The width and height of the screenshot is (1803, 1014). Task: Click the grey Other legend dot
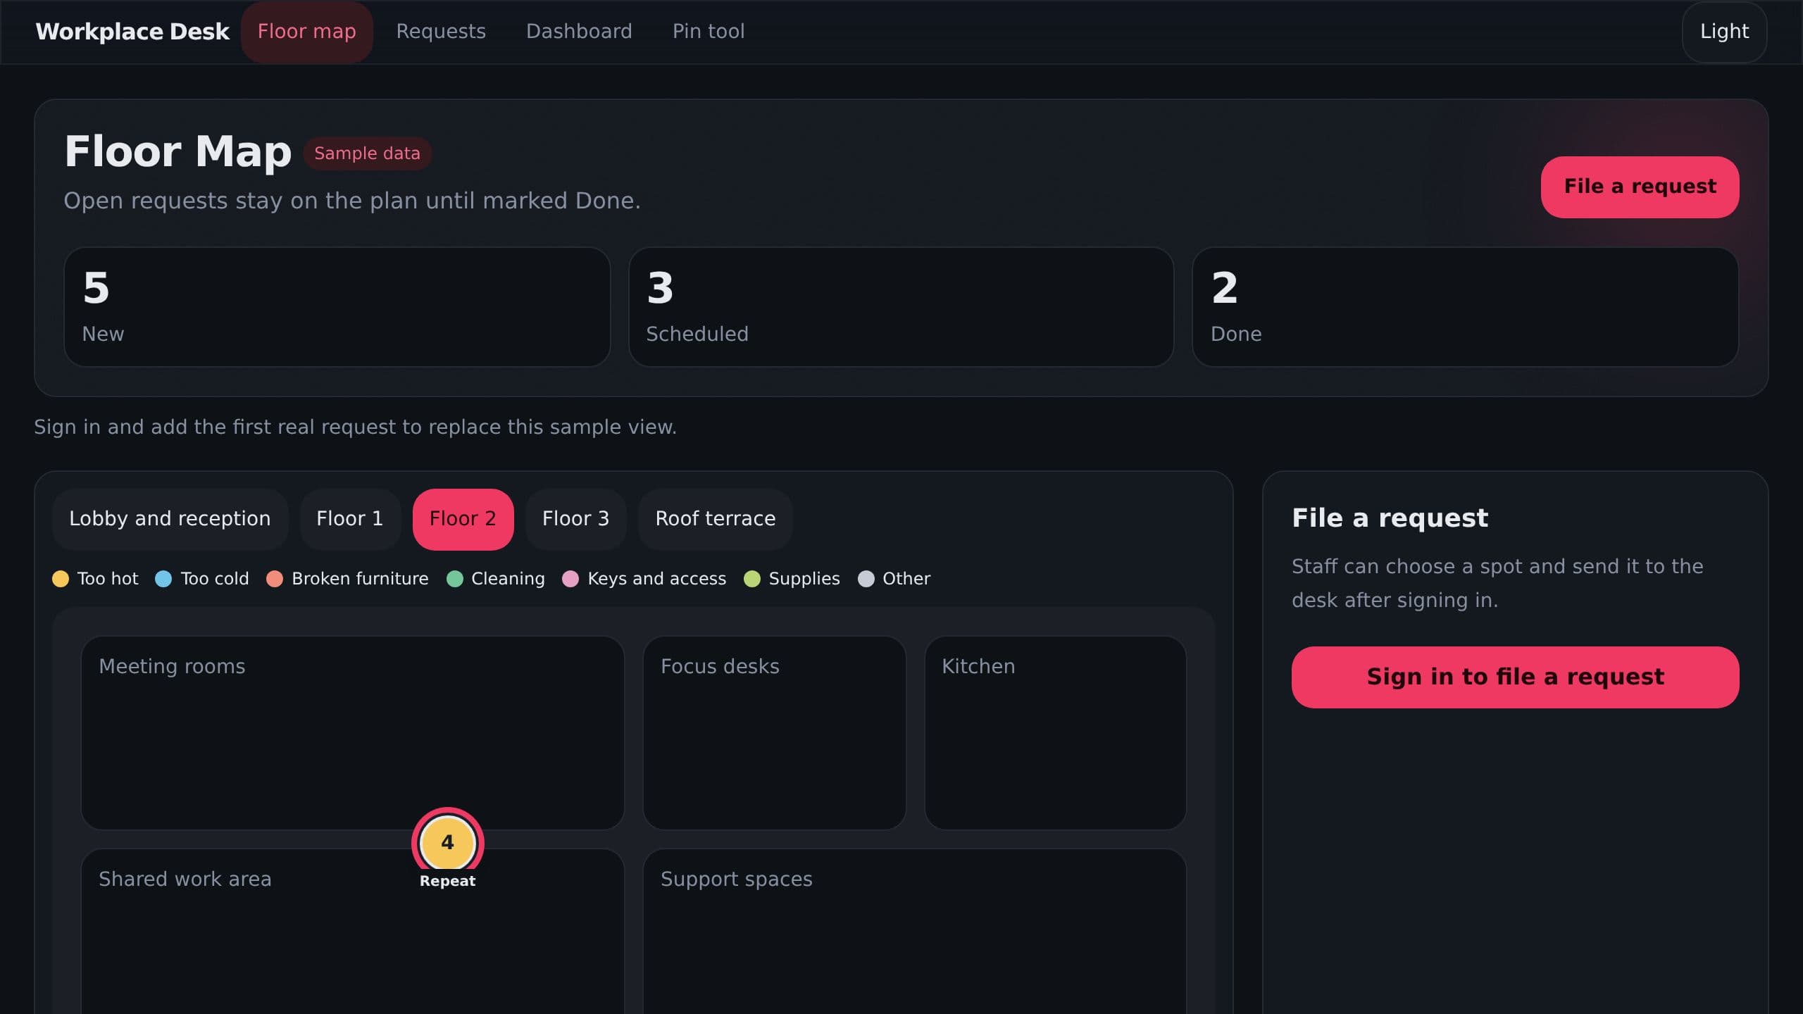(x=866, y=579)
